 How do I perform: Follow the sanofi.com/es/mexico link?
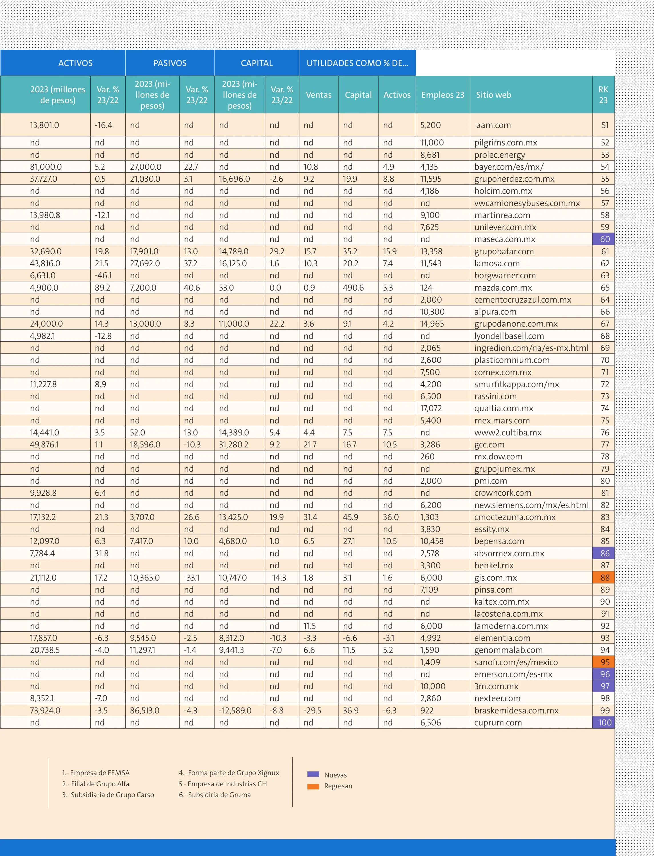(x=516, y=662)
